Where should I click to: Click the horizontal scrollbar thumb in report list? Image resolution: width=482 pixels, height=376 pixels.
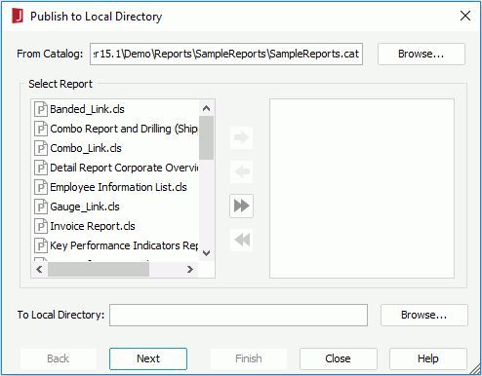99,270
